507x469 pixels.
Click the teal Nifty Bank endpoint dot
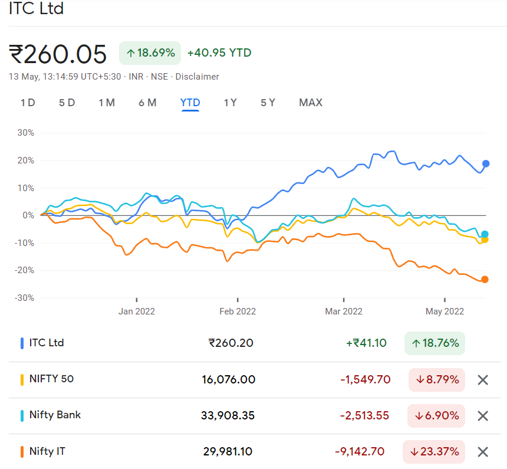pos(485,234)
